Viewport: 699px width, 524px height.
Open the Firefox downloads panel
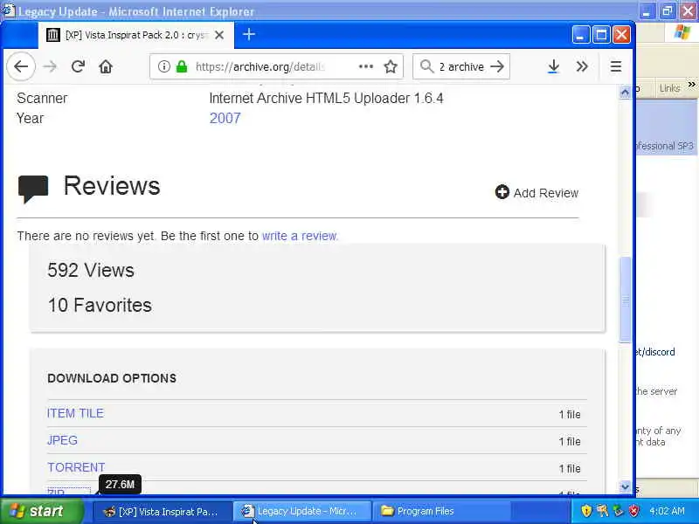pos(553,66)
